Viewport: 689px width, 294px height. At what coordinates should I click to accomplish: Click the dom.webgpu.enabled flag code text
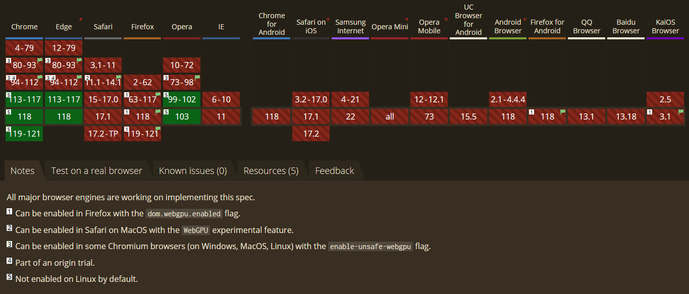tap(184, 213)
